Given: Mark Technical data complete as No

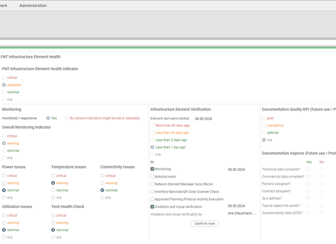Looking at the screenshot, I should pos(321,169).
